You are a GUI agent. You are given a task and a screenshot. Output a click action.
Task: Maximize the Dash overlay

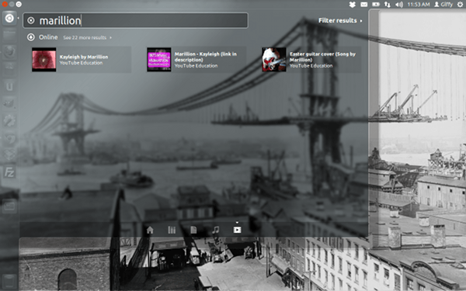(19, 4)
